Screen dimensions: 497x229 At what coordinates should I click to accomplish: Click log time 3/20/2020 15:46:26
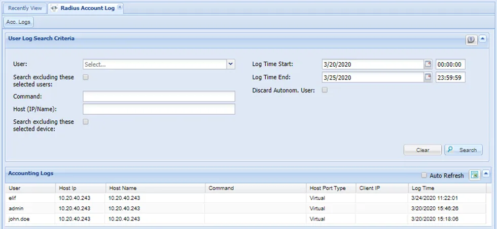click(x=435, y=208)
